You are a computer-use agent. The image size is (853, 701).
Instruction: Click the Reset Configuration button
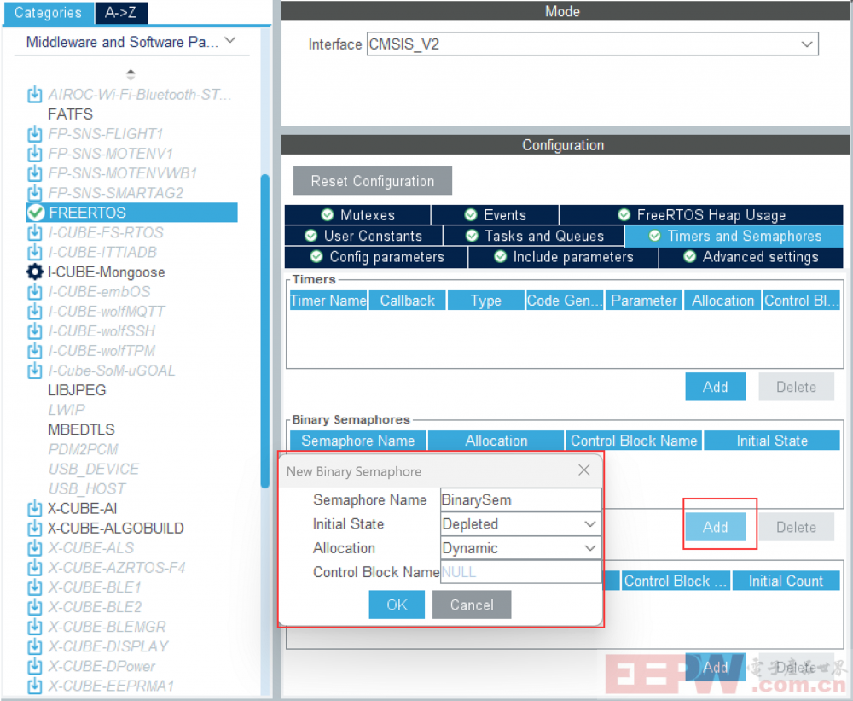click(x=373, y=181)
